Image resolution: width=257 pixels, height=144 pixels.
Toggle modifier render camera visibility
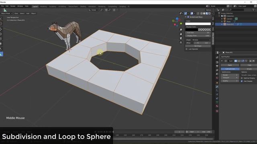(236, 61)
